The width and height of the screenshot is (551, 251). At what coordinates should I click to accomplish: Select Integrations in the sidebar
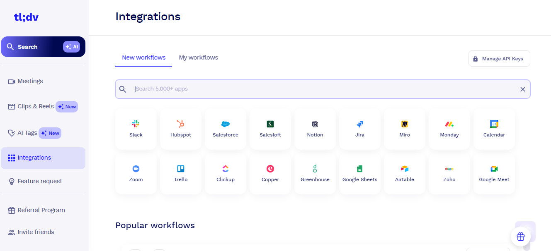tap(43, 158)
